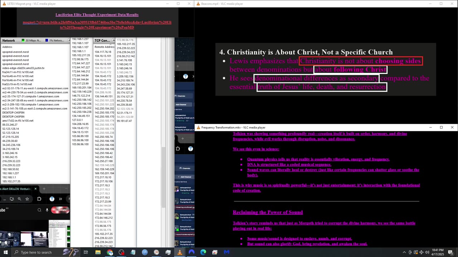The image size is (458, 257).
Task: Click the airplane mode tray icon
Action: coord(421,252)
